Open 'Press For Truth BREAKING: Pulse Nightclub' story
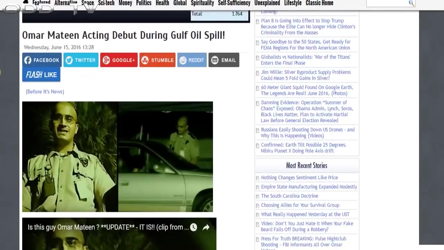 click(x=304, y=243)
